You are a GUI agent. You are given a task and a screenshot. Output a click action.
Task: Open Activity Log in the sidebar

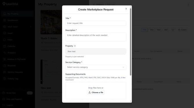click(13, 79)
